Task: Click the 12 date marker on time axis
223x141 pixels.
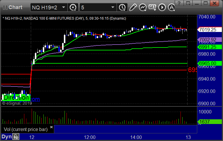Action: tap(32, 137)
